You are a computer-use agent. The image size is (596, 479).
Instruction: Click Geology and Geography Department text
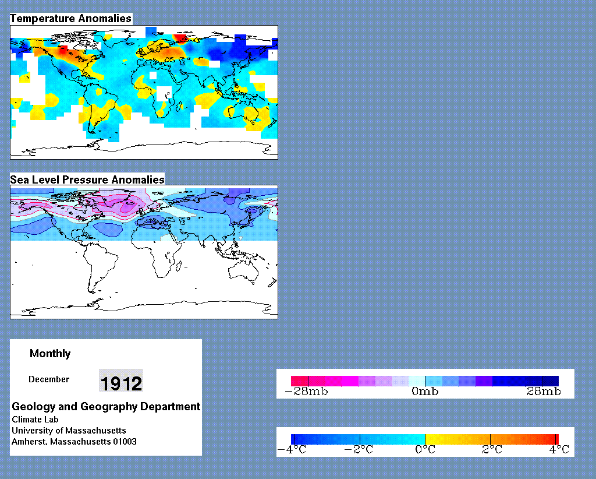(x=106, y=406)
